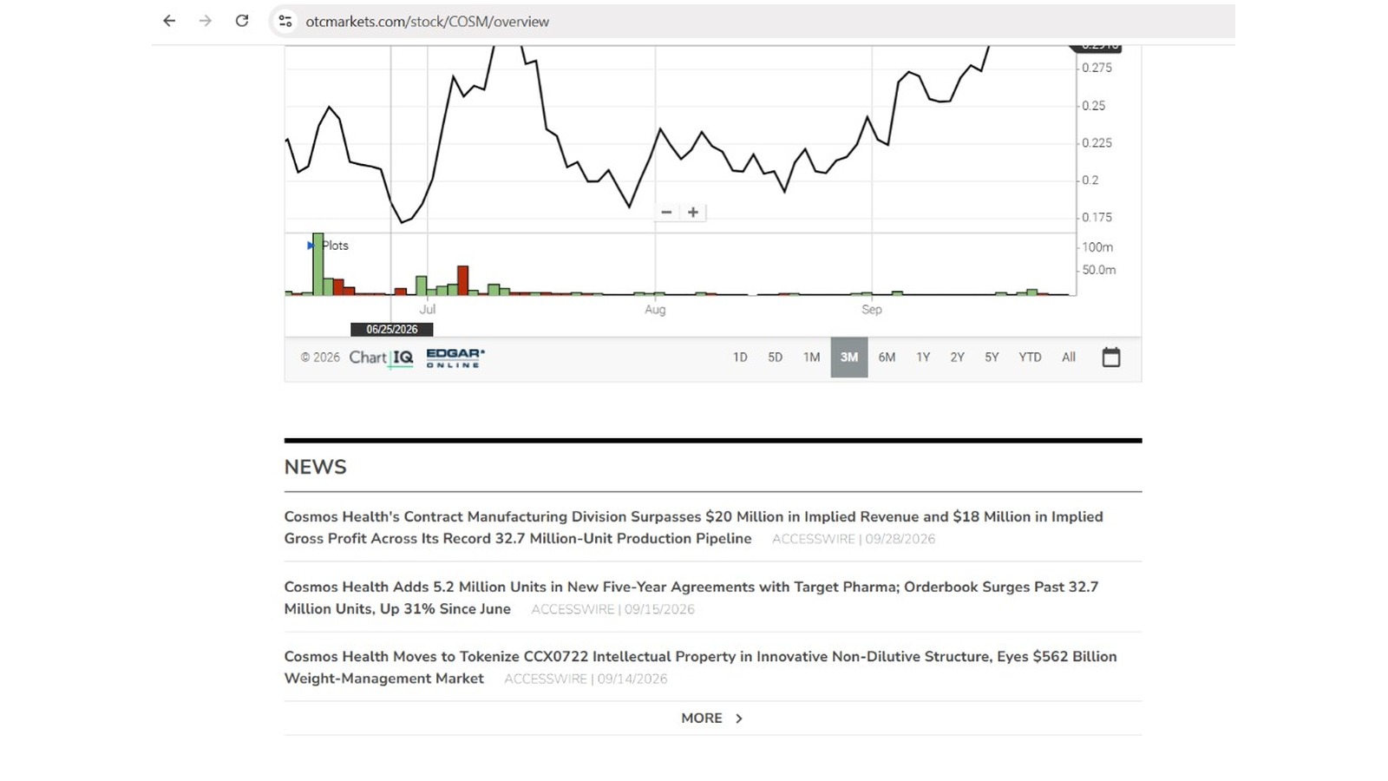Zoom in chart with the plus button
The height and width of the screenshot is (781, 1388).
pos(693,212)
